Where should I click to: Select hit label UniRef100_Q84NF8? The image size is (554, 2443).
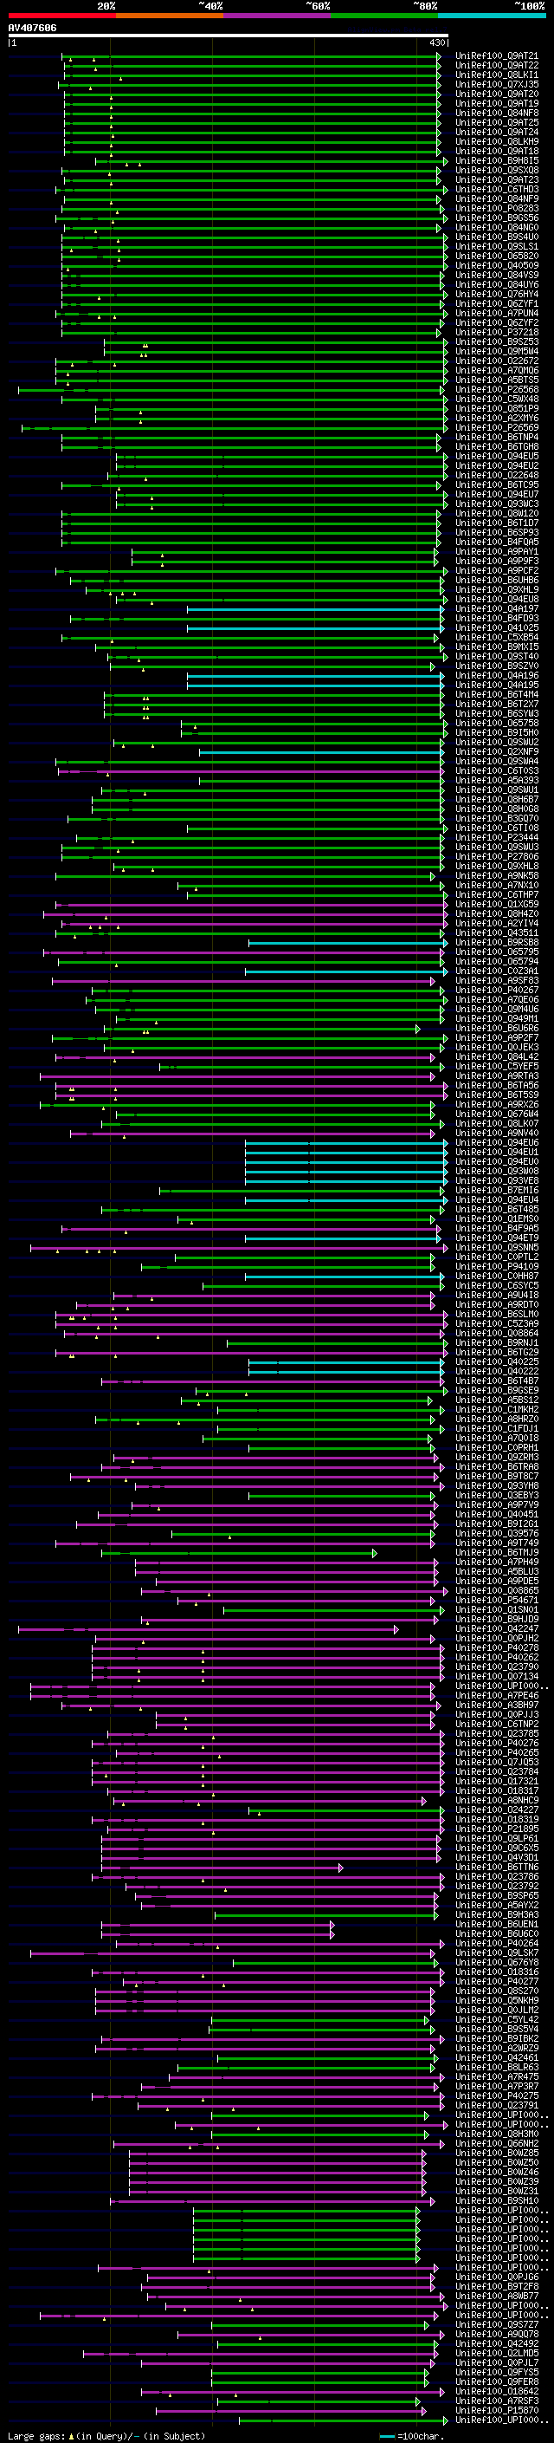click(497, 113)
